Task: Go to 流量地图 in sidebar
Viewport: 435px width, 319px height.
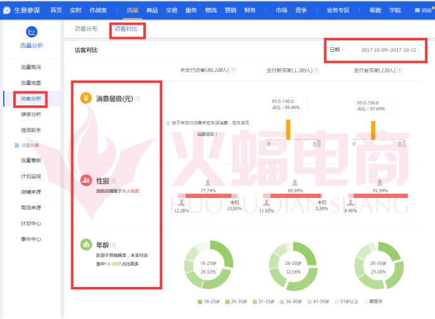Action: pos(31,83)
